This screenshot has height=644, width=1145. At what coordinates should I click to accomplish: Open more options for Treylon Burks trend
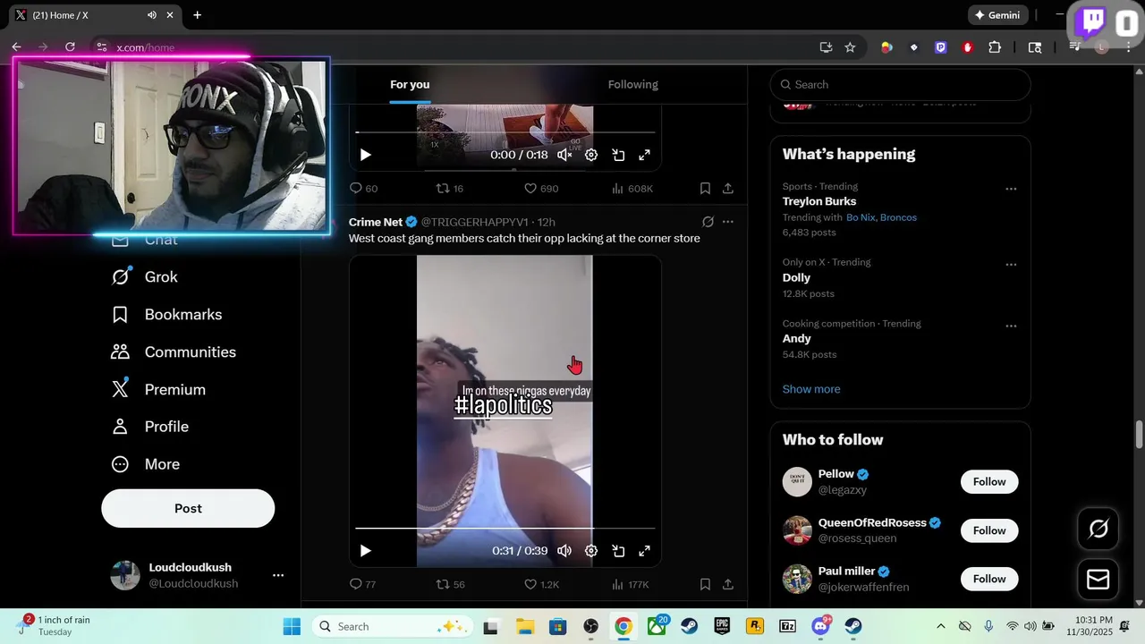pos(1011,189)
